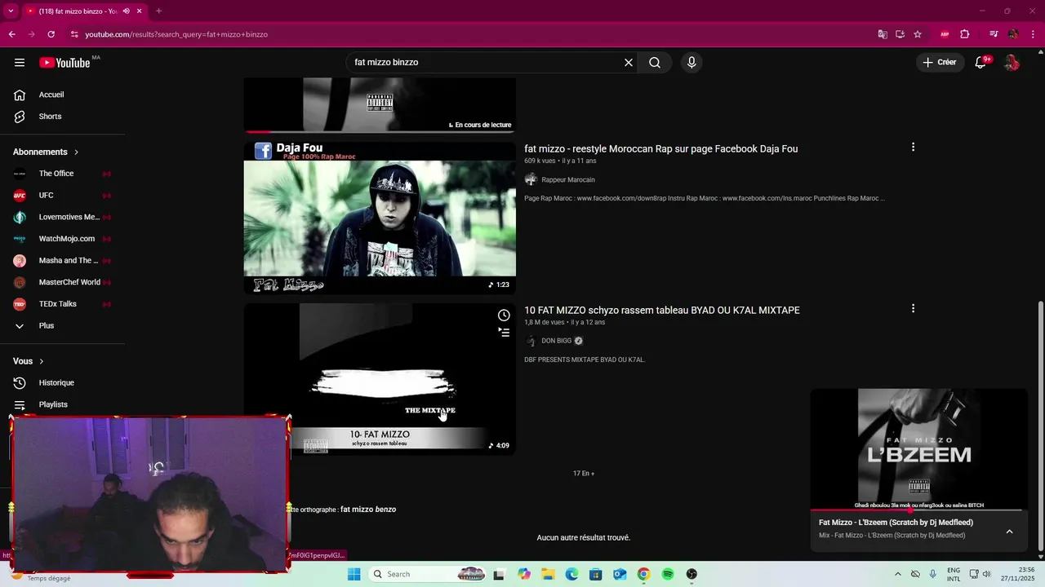Bookmark this page with the star
1045x587 pixels.
click(918, 34)
